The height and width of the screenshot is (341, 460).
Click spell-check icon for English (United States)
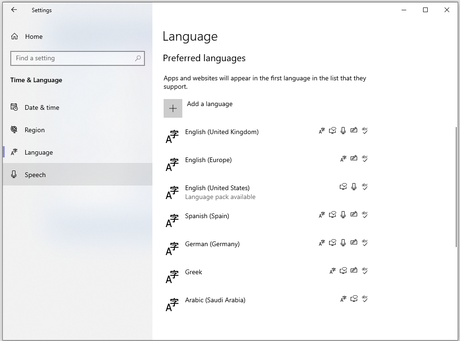(365, 186)
